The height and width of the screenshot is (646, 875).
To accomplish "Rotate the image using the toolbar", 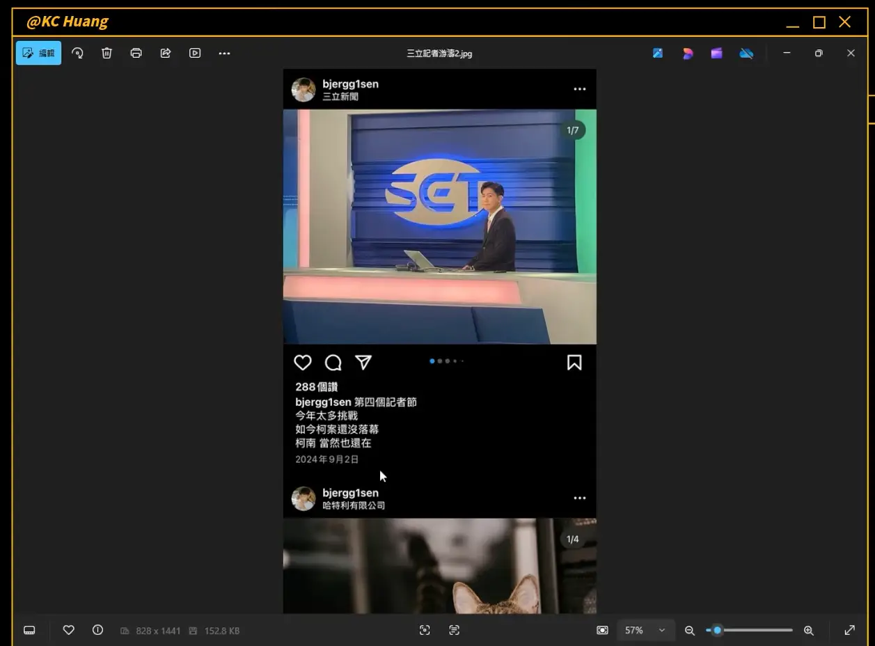I will [77, 53].
